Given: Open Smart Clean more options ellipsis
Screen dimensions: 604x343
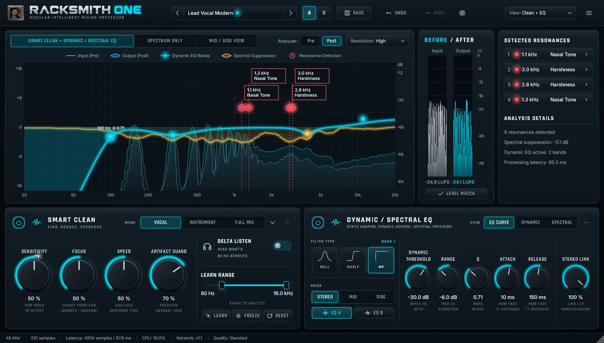Looking at the screenshot, I should (x=287, y=223).
